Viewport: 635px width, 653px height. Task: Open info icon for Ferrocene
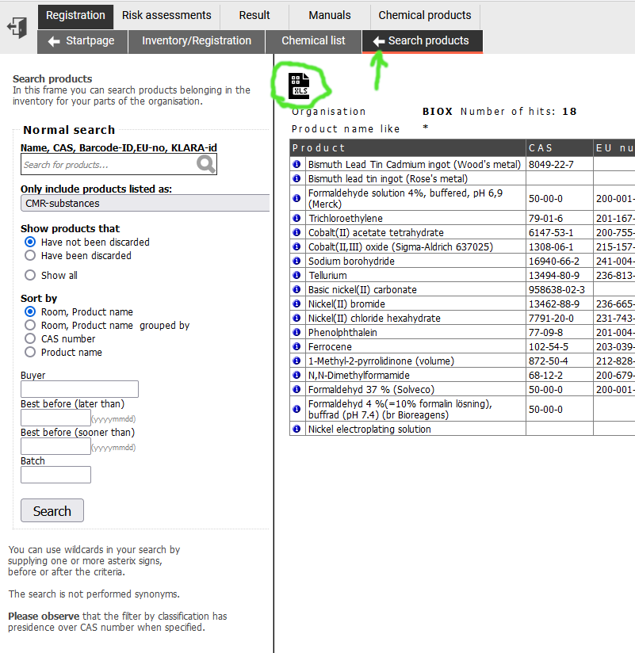(296, 346)
